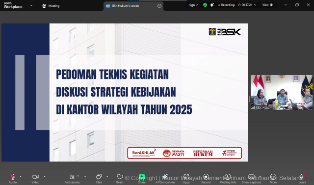Open the Apps icon in toolbar
Viewport: 314px width, 185px height.
pos(186,177)
